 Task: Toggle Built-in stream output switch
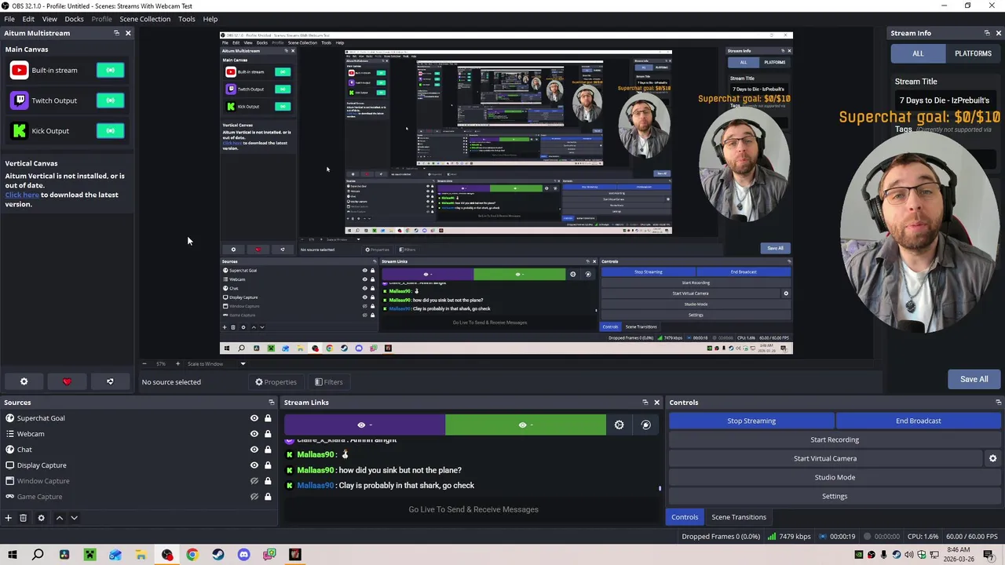[x=110, y=71]
